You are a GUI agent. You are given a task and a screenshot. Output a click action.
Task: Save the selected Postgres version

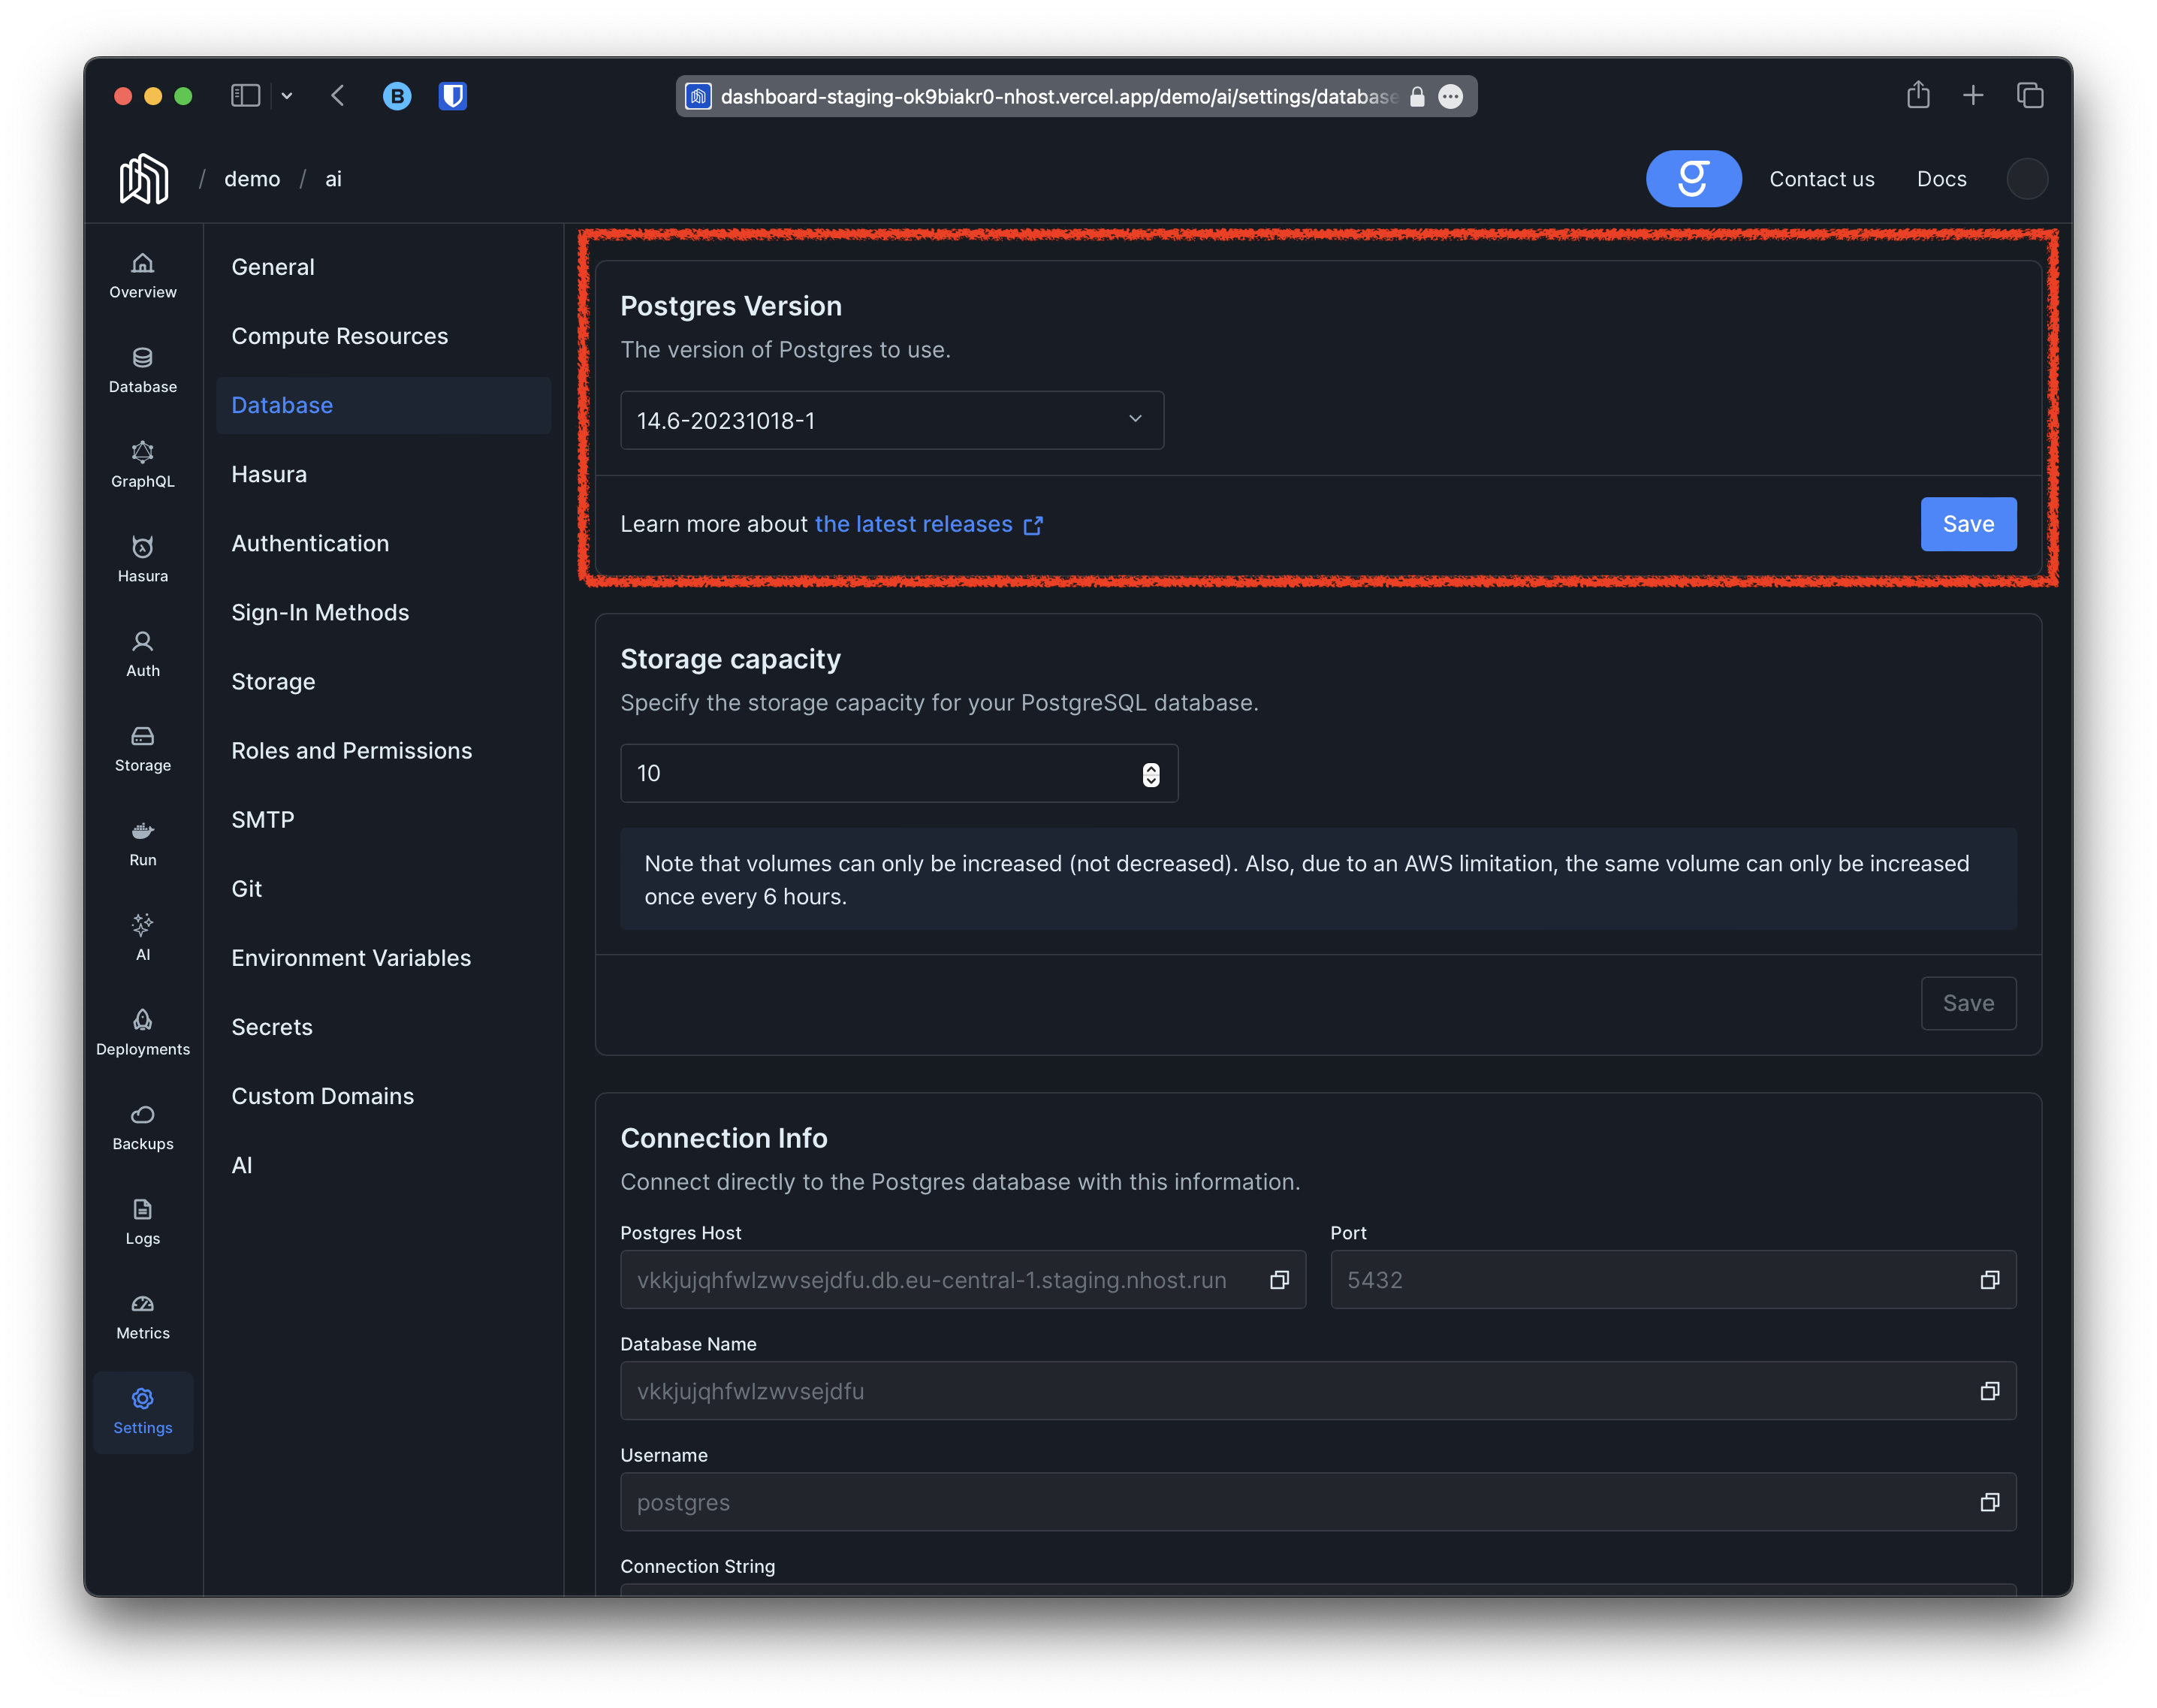1968,524
